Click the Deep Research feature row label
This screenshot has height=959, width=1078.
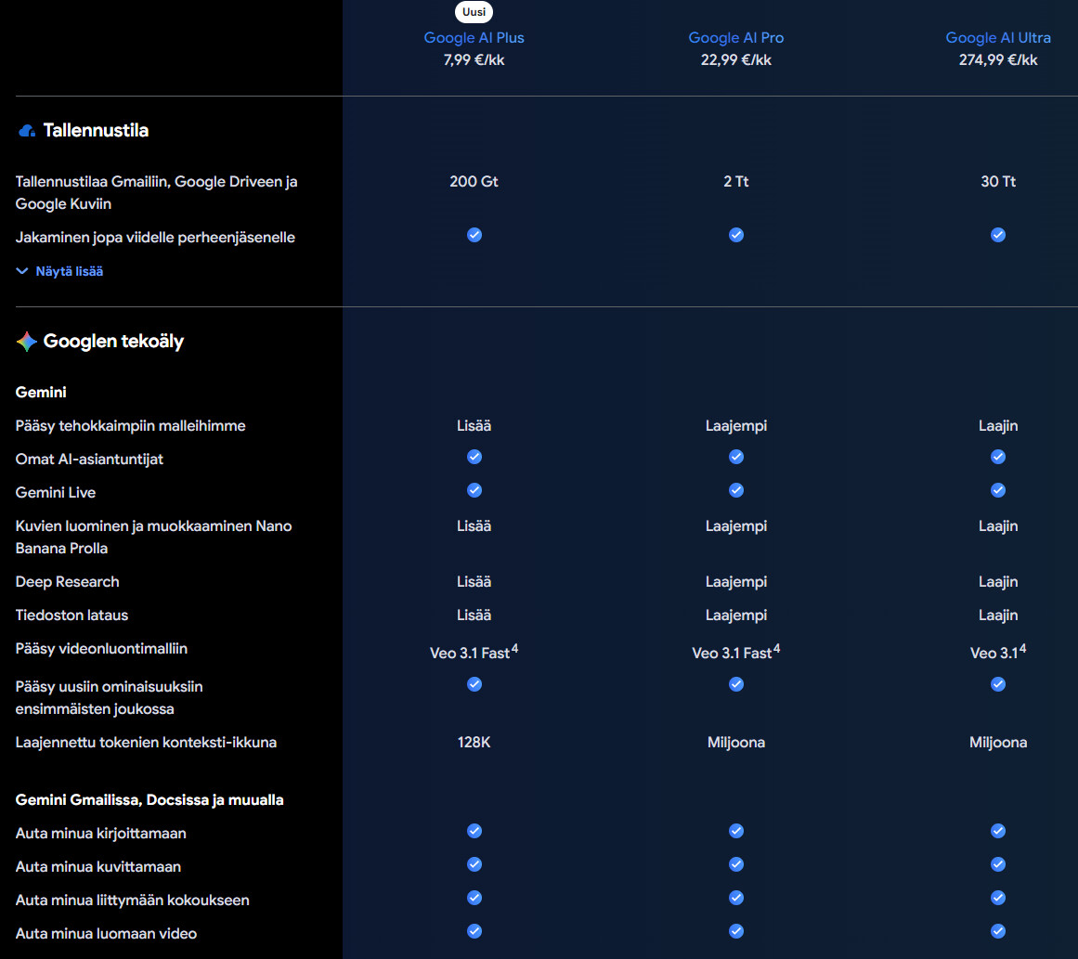click(68, 582)
